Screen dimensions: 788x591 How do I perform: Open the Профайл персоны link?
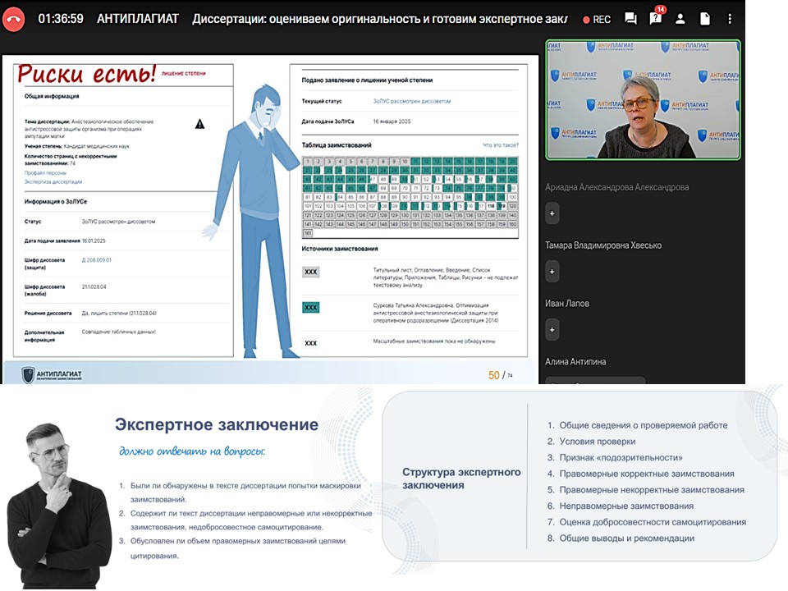(x=46, y=173)
